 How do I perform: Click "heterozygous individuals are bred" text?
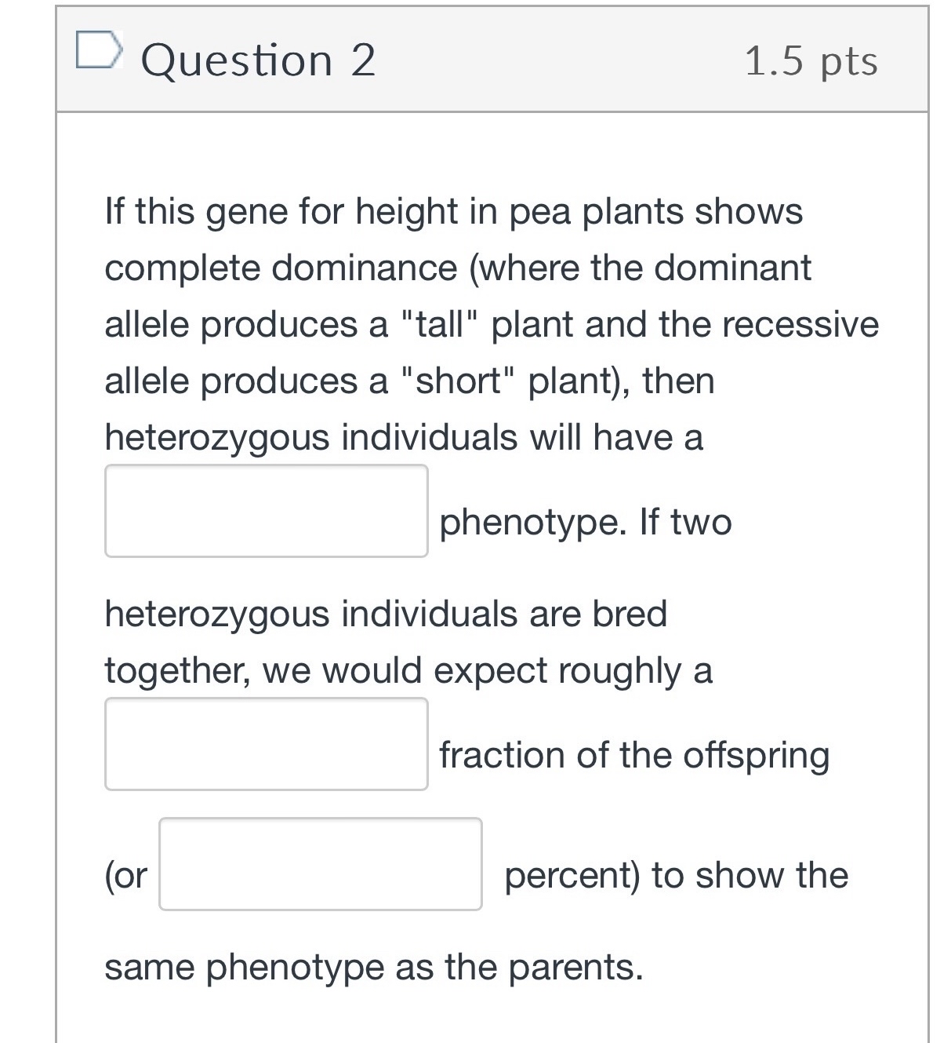tap(386, 614)
